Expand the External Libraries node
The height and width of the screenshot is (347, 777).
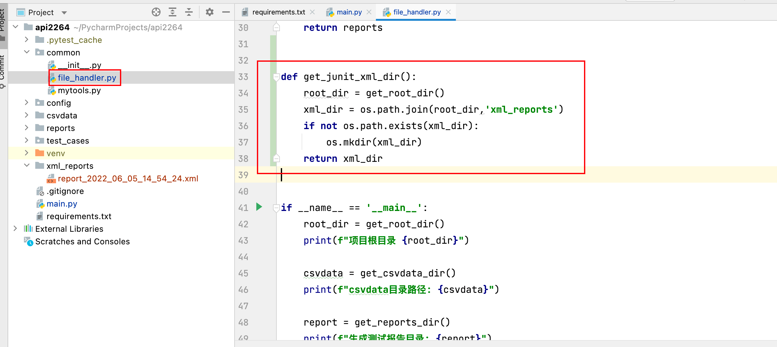[x=15, y=229]
